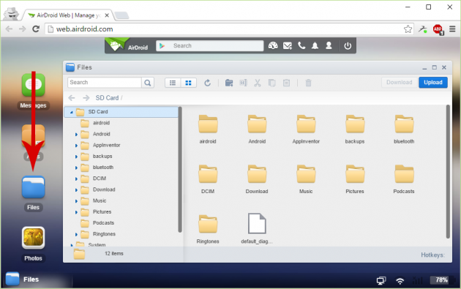
Task: Select the Podcasts folder in grid
Action: (404, 179)
